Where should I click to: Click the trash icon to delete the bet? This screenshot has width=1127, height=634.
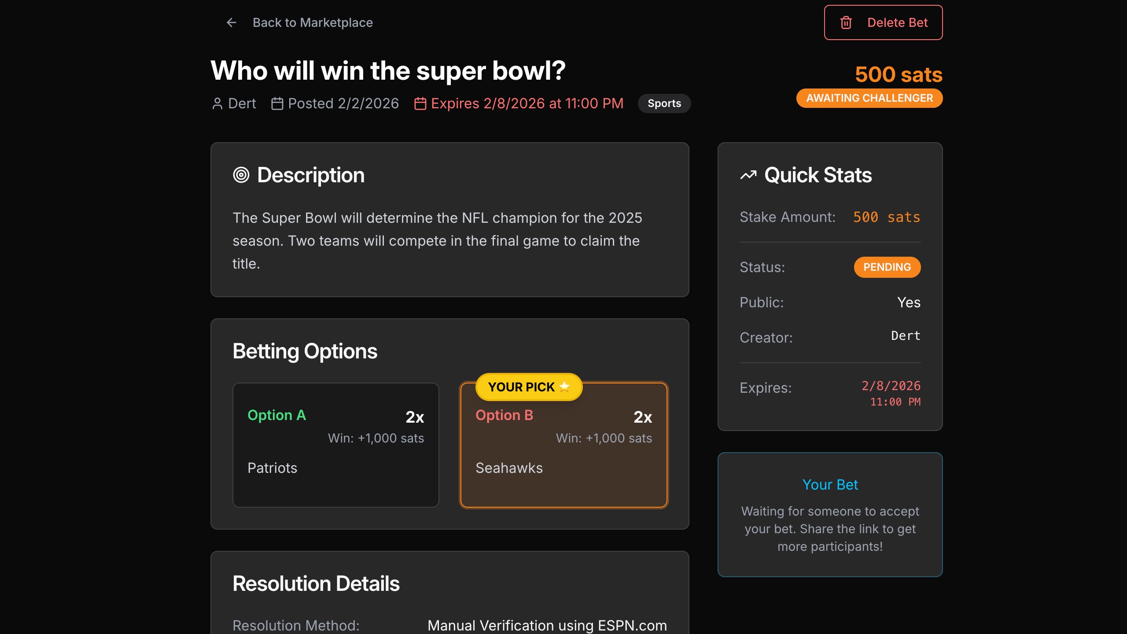[846, 22]
